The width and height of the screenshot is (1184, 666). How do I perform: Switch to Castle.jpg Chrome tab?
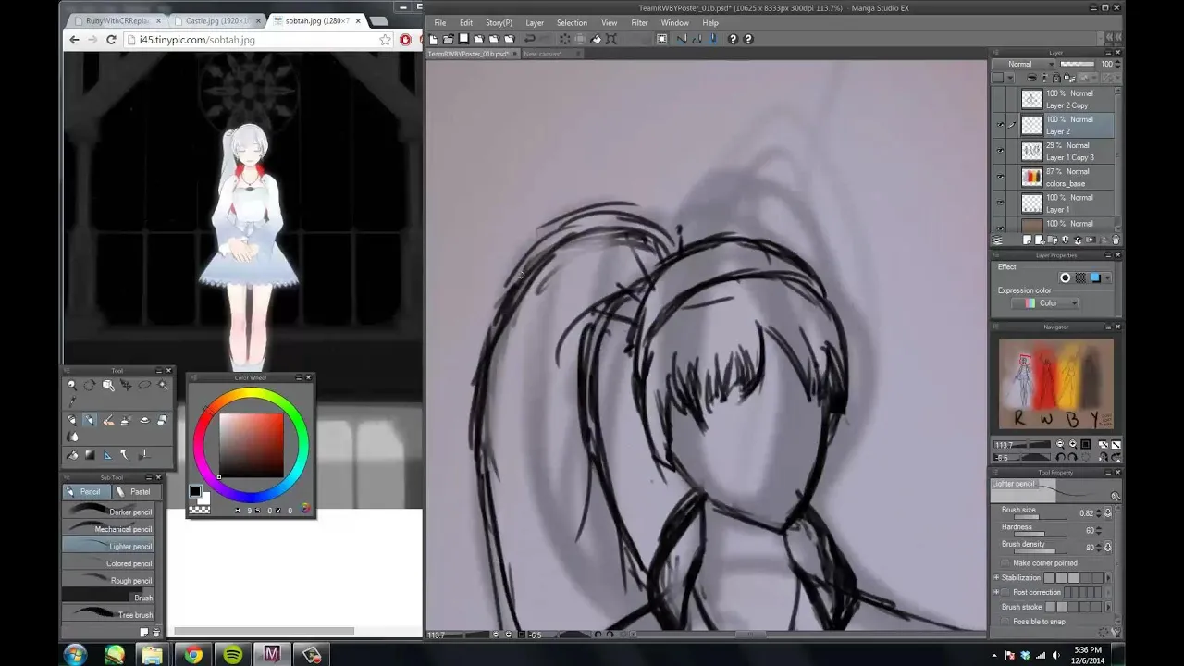[x=216, y=20]
